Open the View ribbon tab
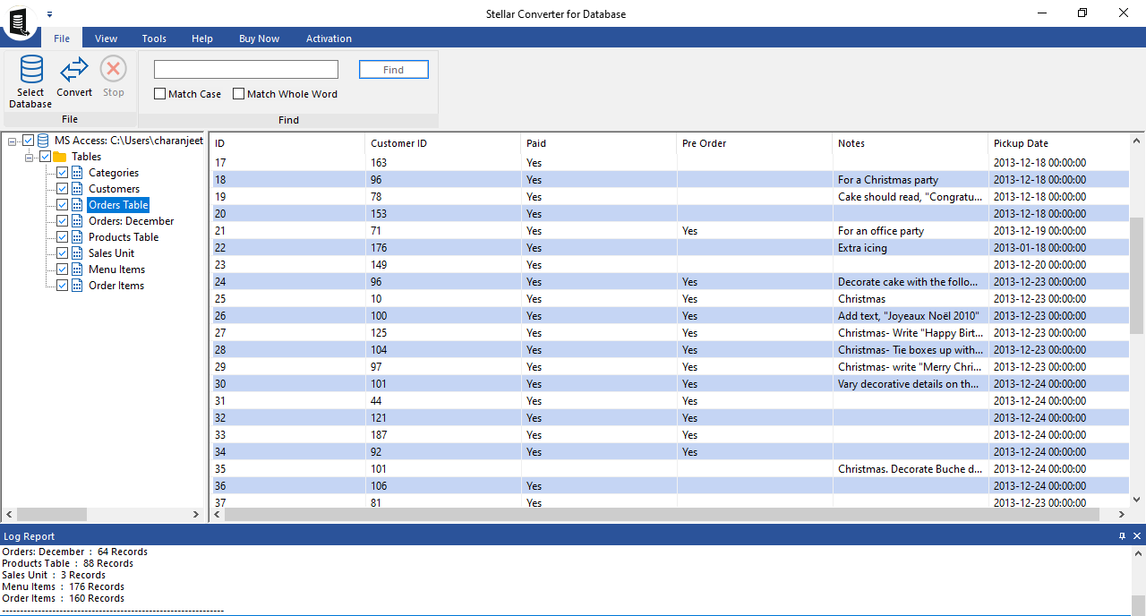The image size is (1146, 616). click(x=106, y=38)
